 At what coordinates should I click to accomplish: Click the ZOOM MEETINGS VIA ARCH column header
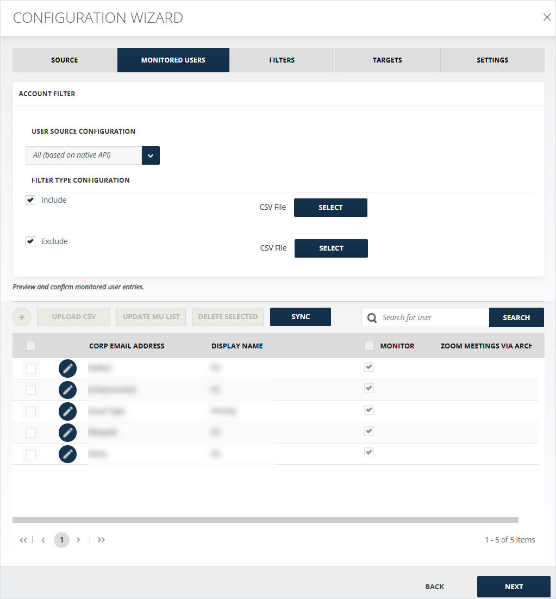click(x=486, y=346)
